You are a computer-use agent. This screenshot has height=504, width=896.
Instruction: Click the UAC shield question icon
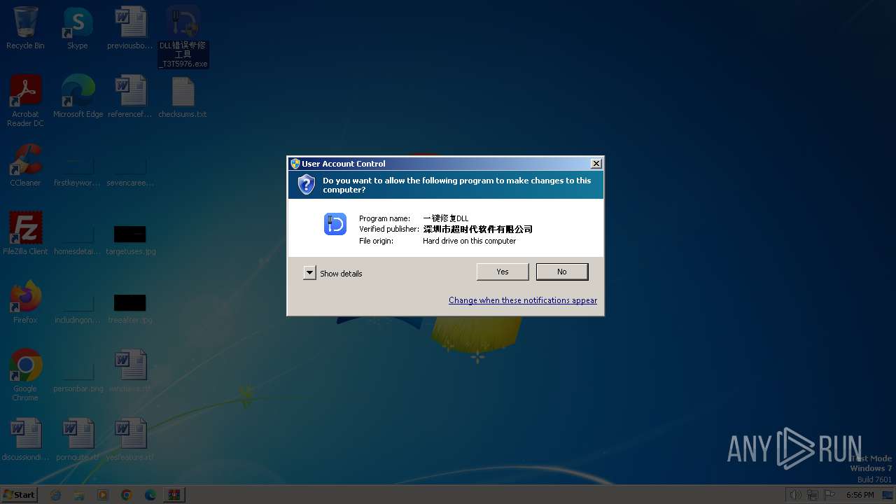[307, 185]
